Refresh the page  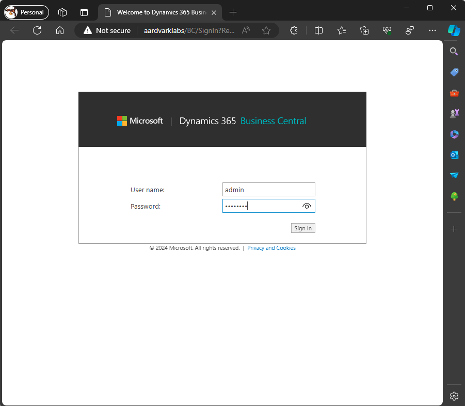(37, 30)
